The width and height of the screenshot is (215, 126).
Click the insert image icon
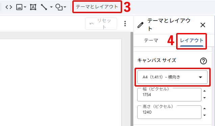pyautogui.click(x=19, y=7)
